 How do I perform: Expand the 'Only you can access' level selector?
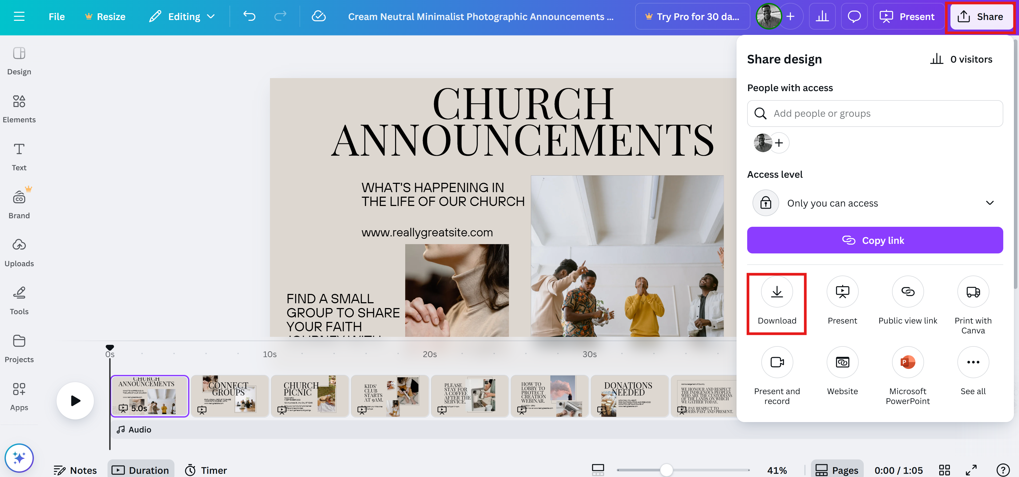click(x=874, y=203)
